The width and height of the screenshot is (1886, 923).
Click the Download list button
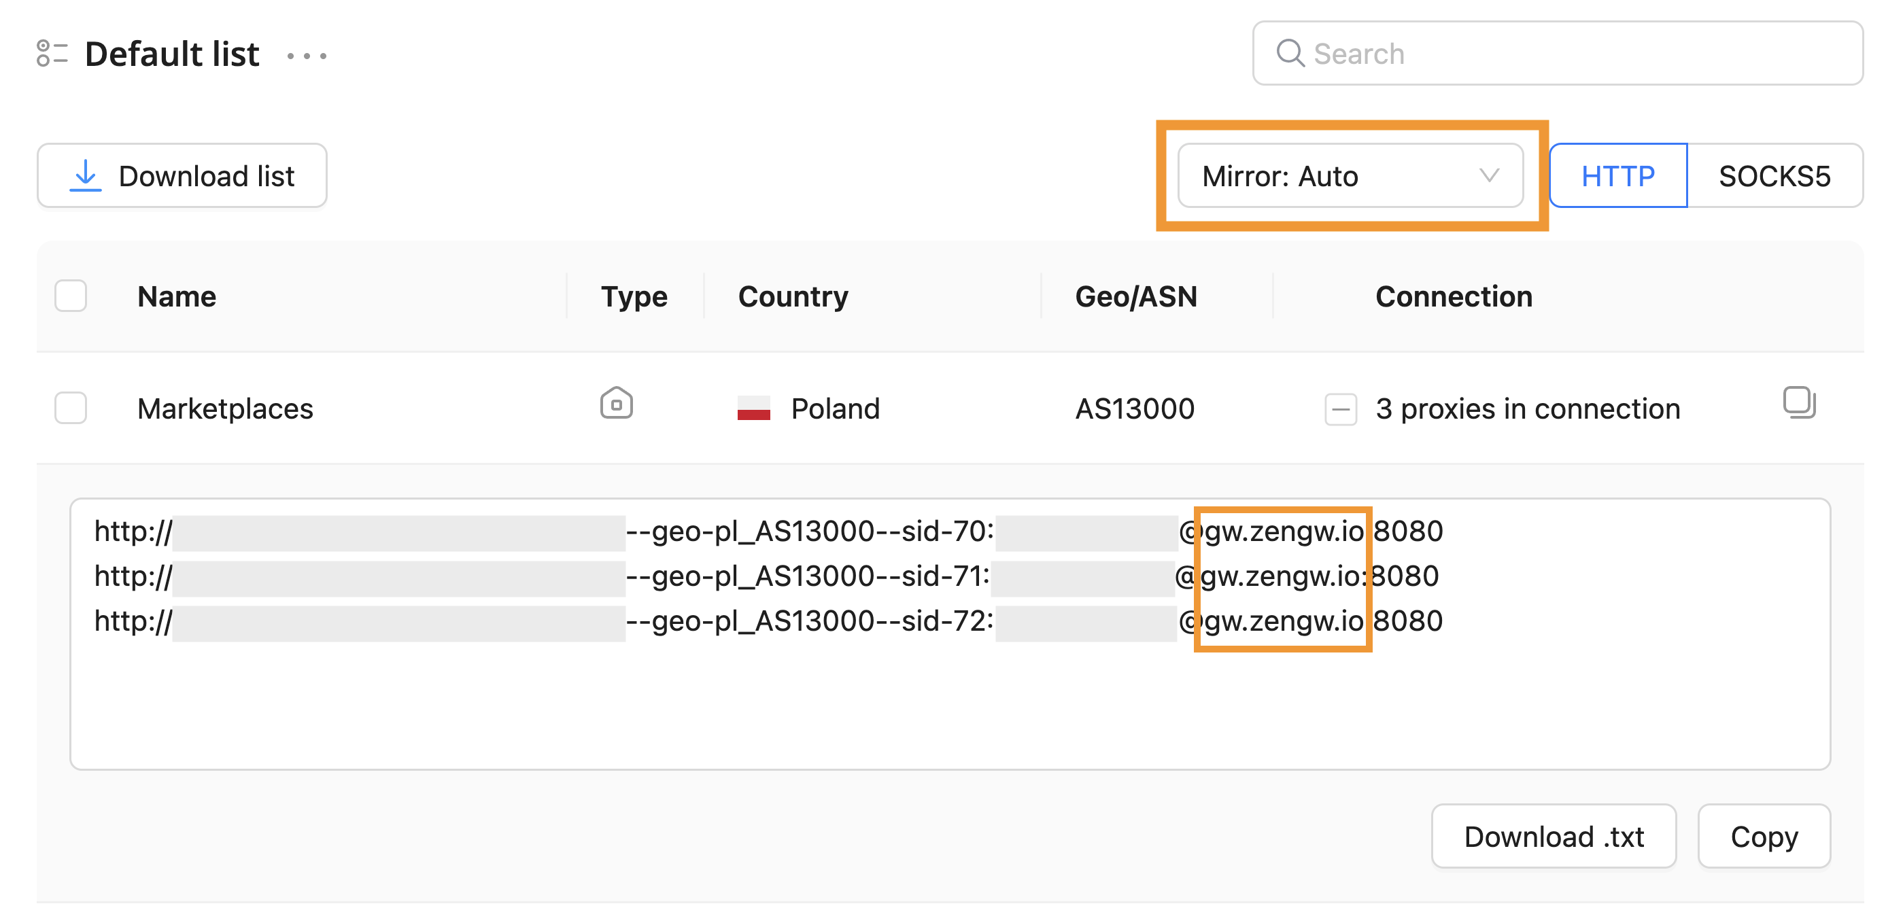(x=182, y=175)
